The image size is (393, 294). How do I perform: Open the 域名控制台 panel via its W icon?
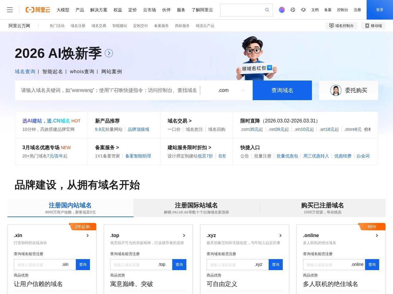[332, 26]
